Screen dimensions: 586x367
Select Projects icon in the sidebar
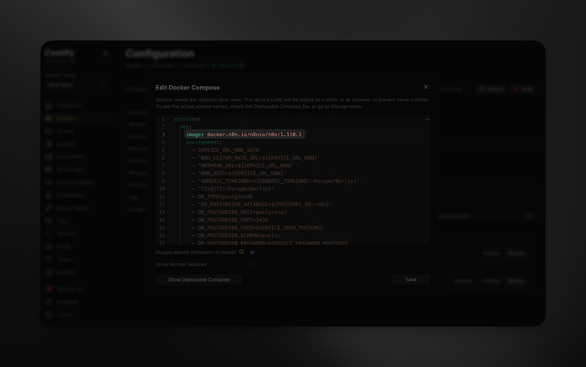tap(49, 119)
